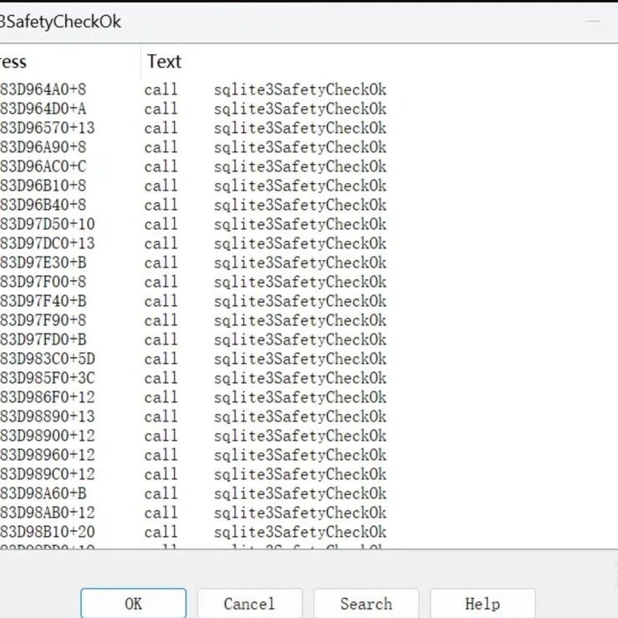Select the row with address 83D97D50+10
Viewport: 618px width, 618px height.
[x=309, y=224]
